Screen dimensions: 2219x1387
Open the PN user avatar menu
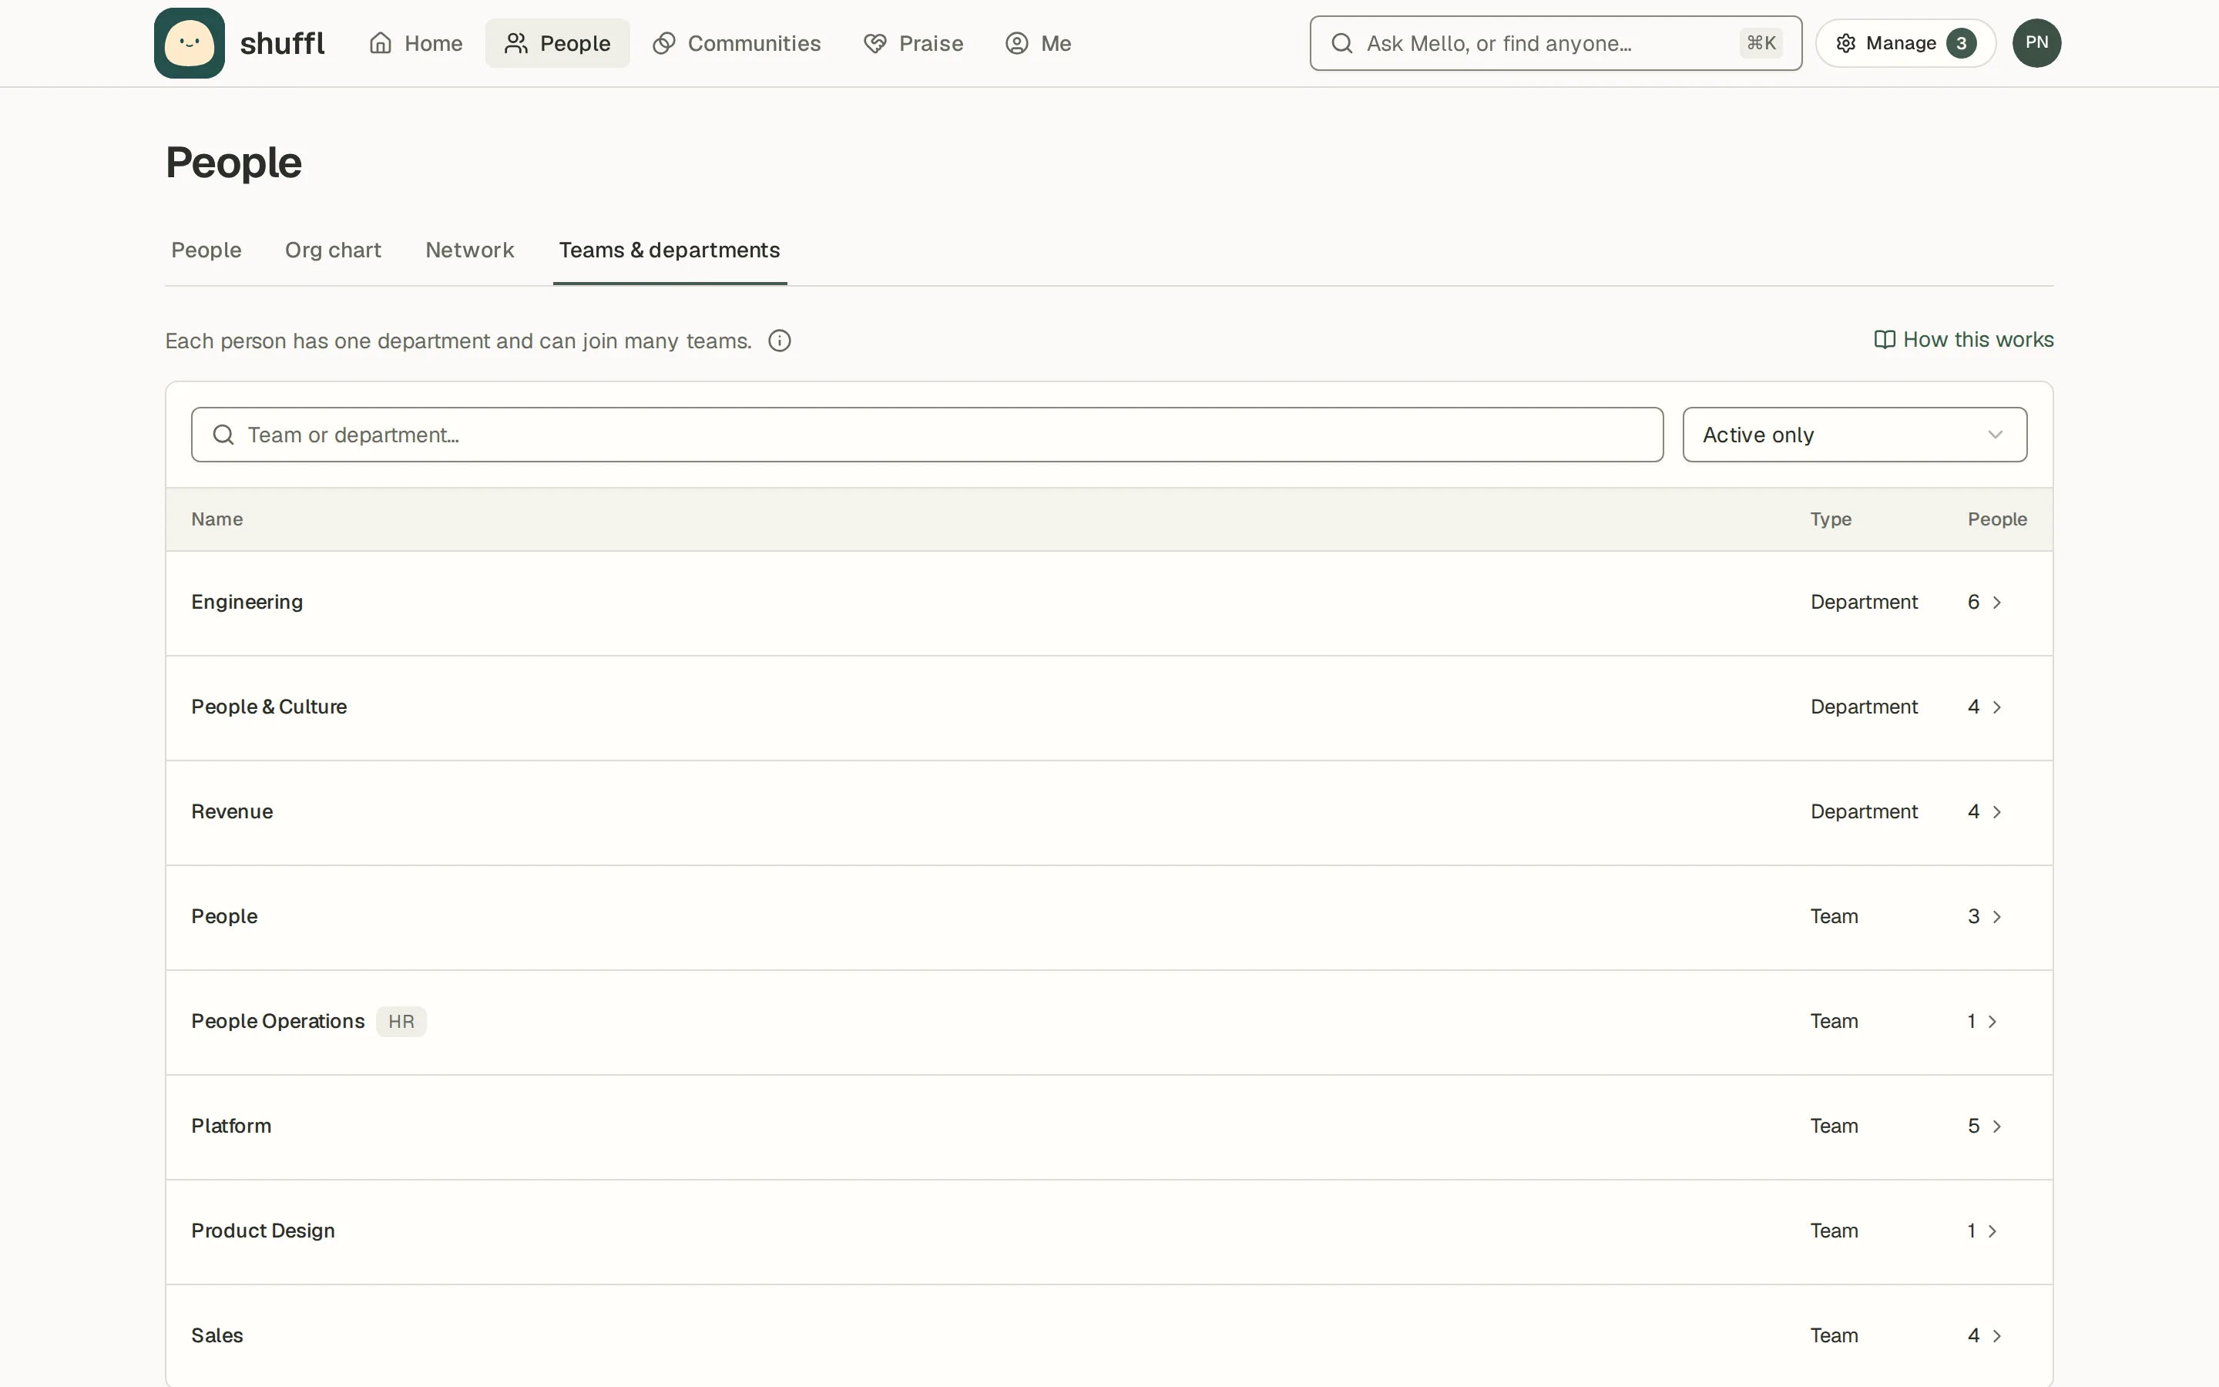pos(2036,43)
